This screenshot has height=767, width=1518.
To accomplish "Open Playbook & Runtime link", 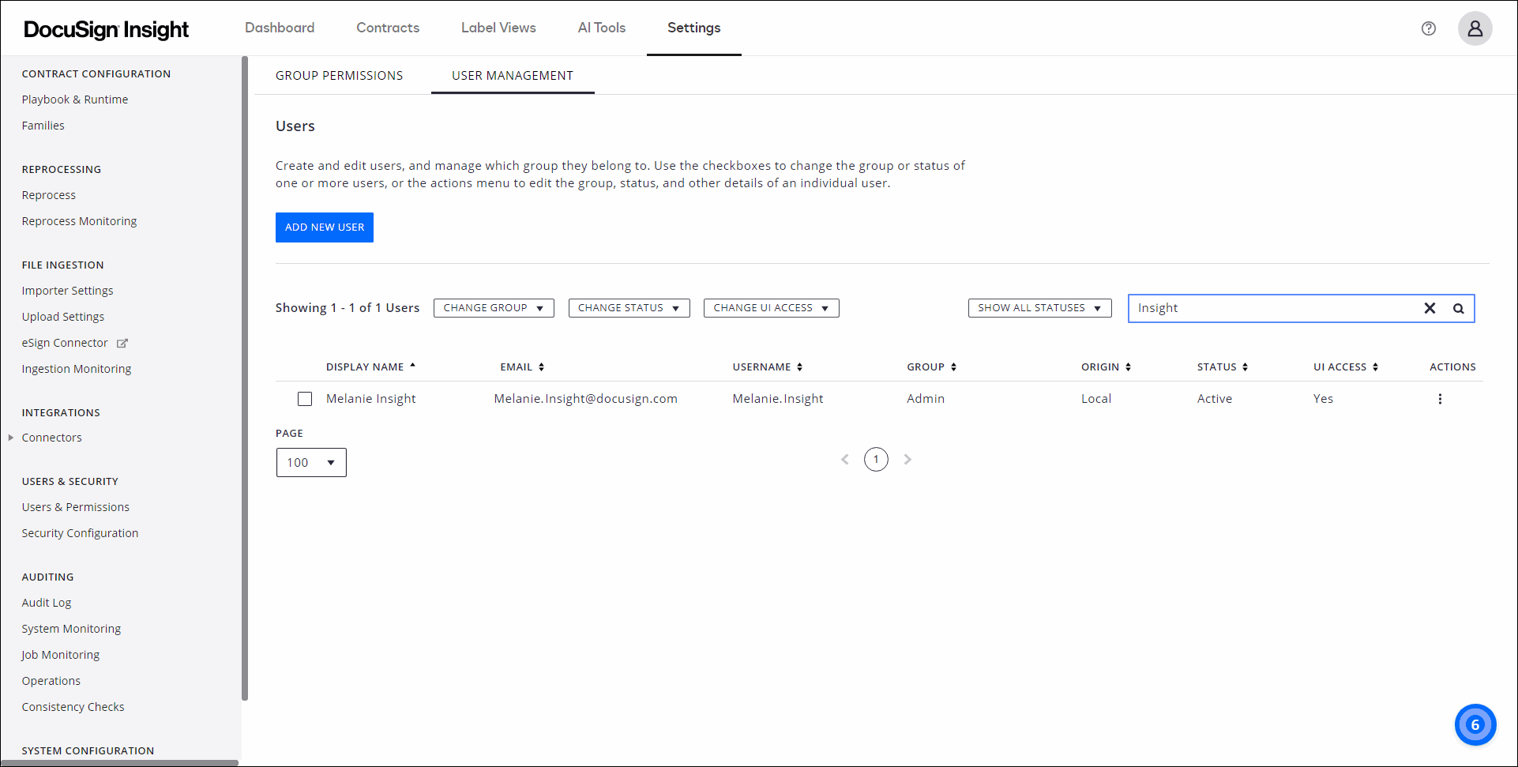I will [x=75, y=100].
